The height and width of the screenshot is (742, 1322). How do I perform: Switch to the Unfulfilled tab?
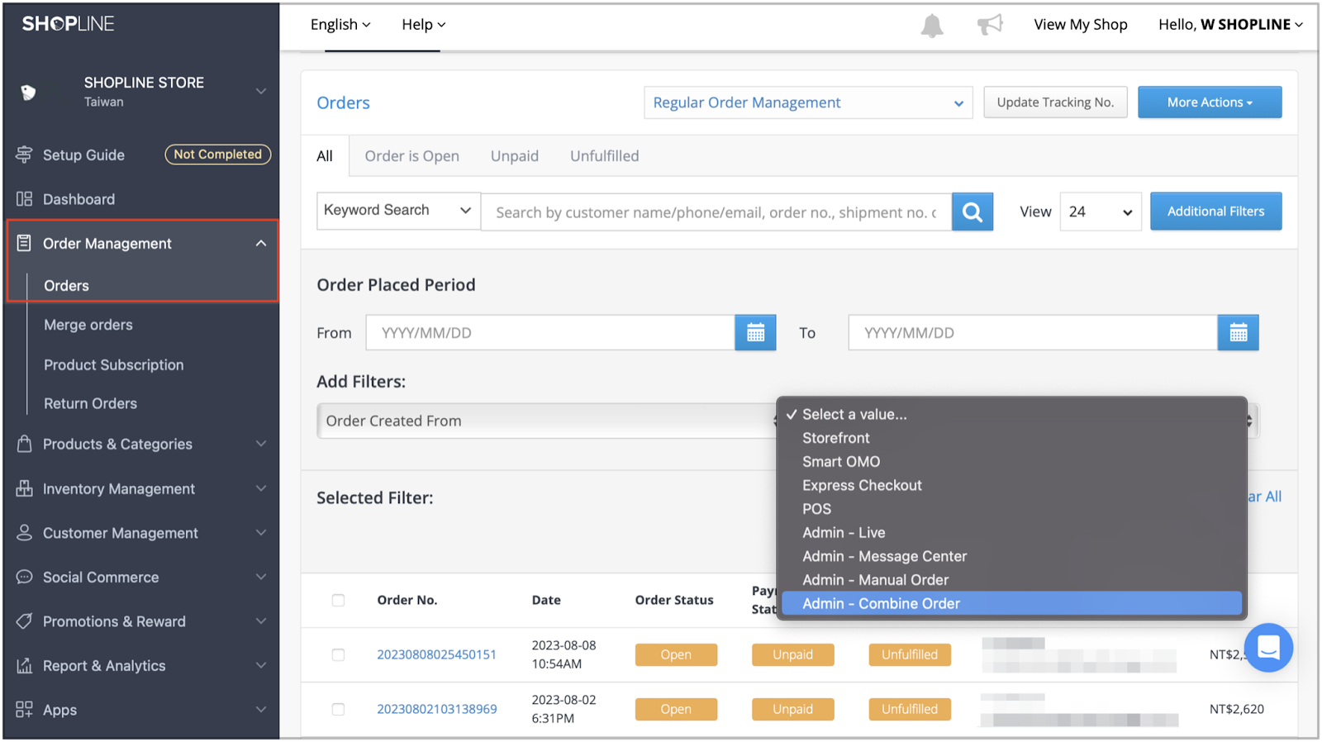point(604,156)
